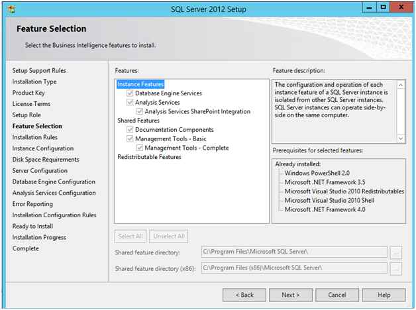The height and width of the screenshot is (310, 416).
Task: Minimize the SQL Server 2012 Setup window
Action: pyautogui.click(x=369, y=8)
